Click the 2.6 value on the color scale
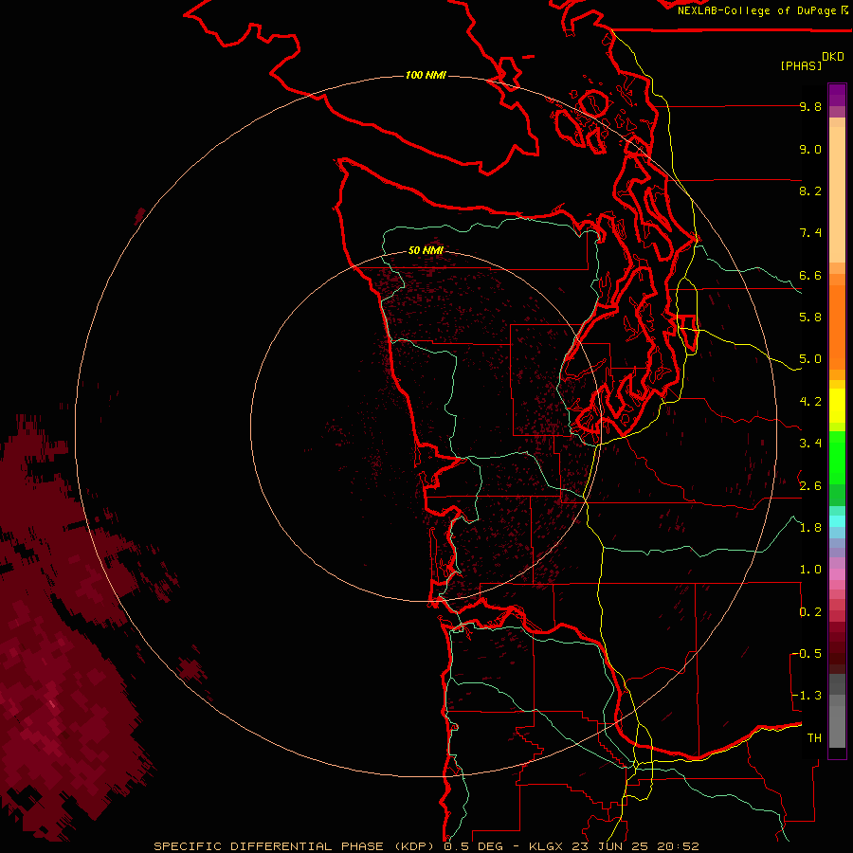 [x=810, y=486]
